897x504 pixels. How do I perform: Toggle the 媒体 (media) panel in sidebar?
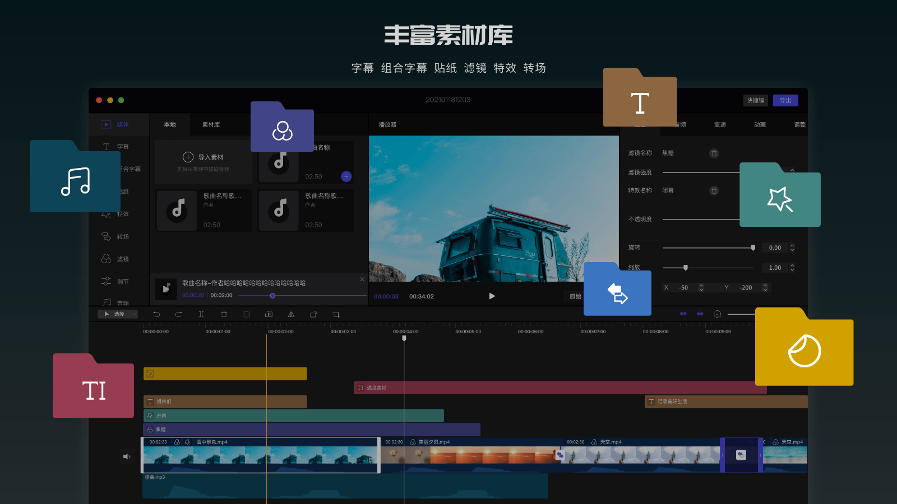[119, 124]
